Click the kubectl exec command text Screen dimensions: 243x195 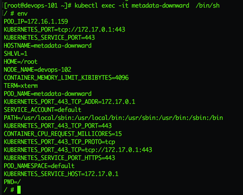click(147, 5)
